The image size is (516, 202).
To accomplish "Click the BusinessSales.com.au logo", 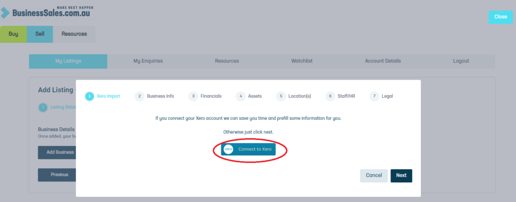I will pyautogui.click(x=47, y=12).
